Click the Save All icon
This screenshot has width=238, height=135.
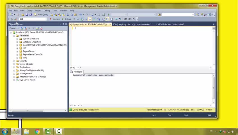click(31, 15)
